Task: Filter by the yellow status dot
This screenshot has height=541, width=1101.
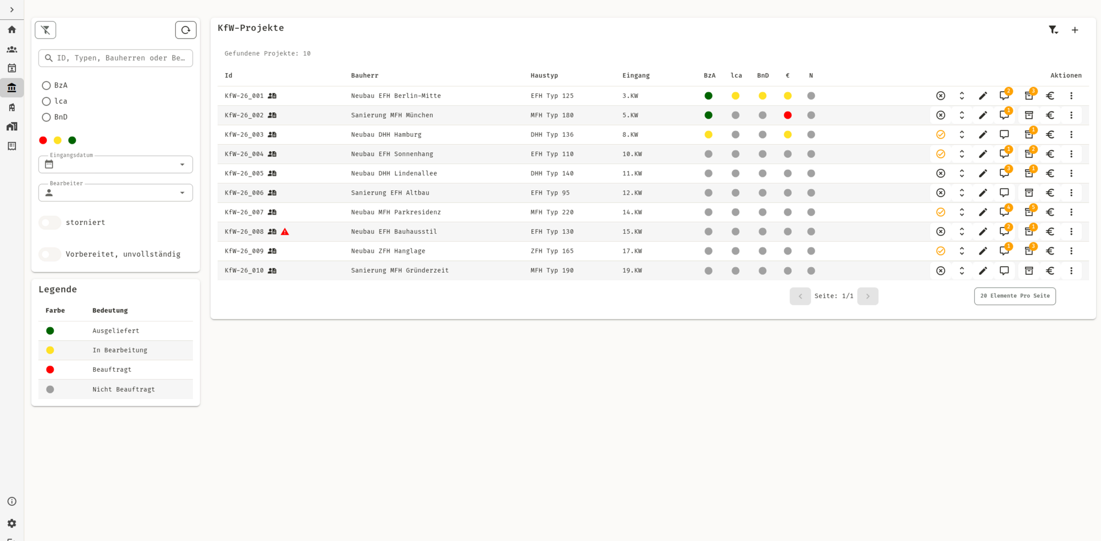Action: click(57, 140)
